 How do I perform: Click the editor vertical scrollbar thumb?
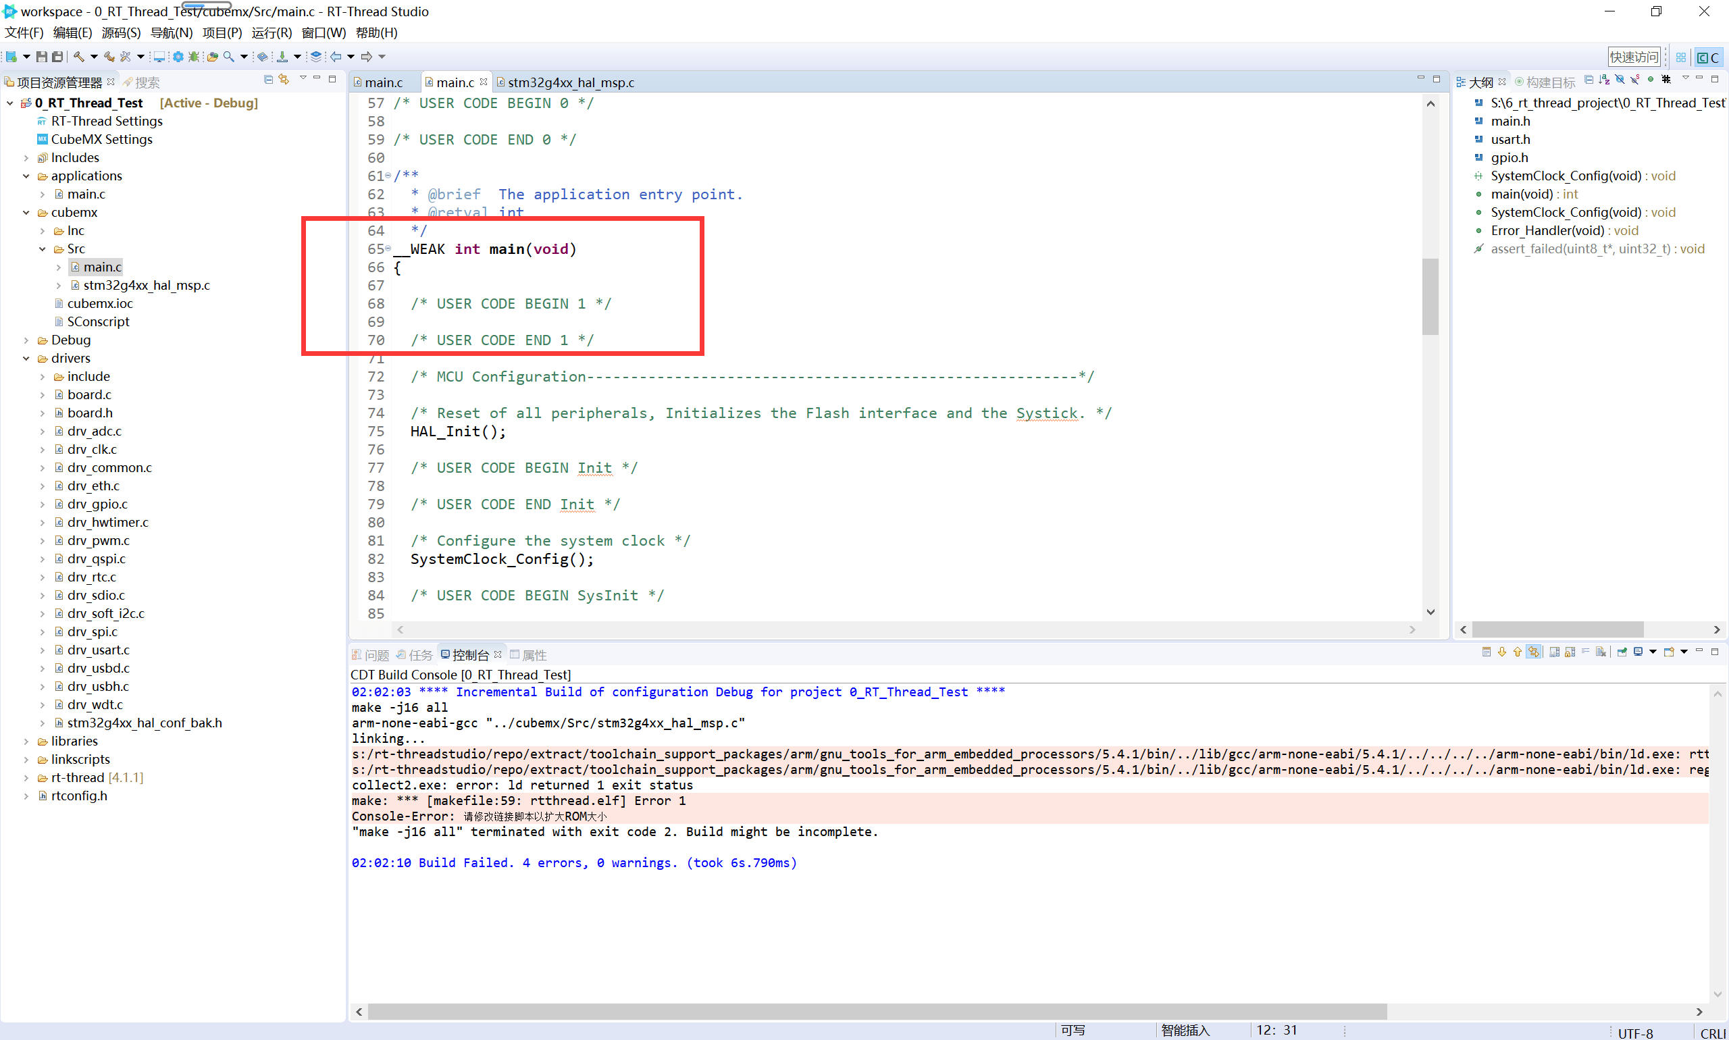point(1430,297)
